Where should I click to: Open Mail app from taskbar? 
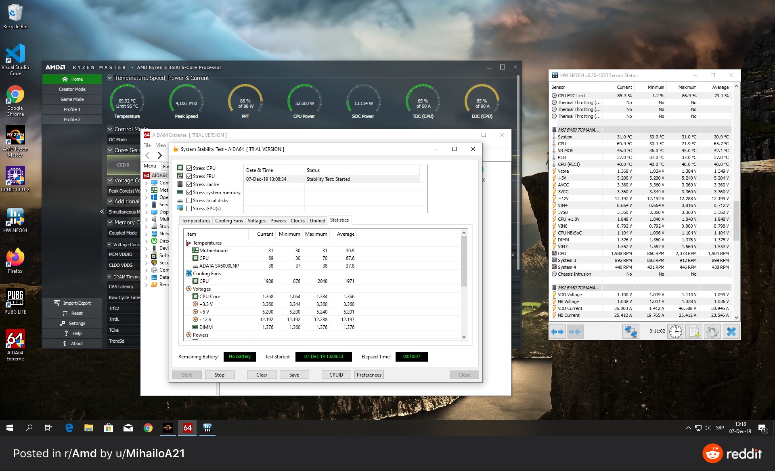point(128,428)
